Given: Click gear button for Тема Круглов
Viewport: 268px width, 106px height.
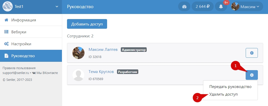Looking at the screenshot, I should (x=252, y=75).
